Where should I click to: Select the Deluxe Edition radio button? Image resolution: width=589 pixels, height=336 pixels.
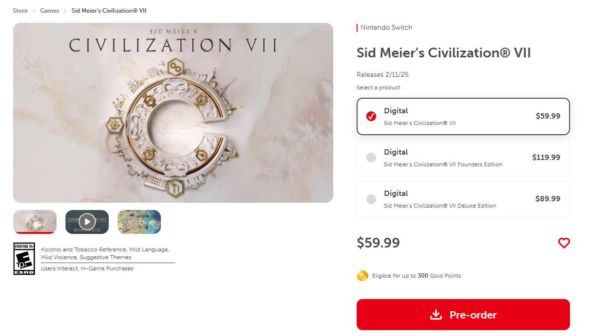point(371,199)
